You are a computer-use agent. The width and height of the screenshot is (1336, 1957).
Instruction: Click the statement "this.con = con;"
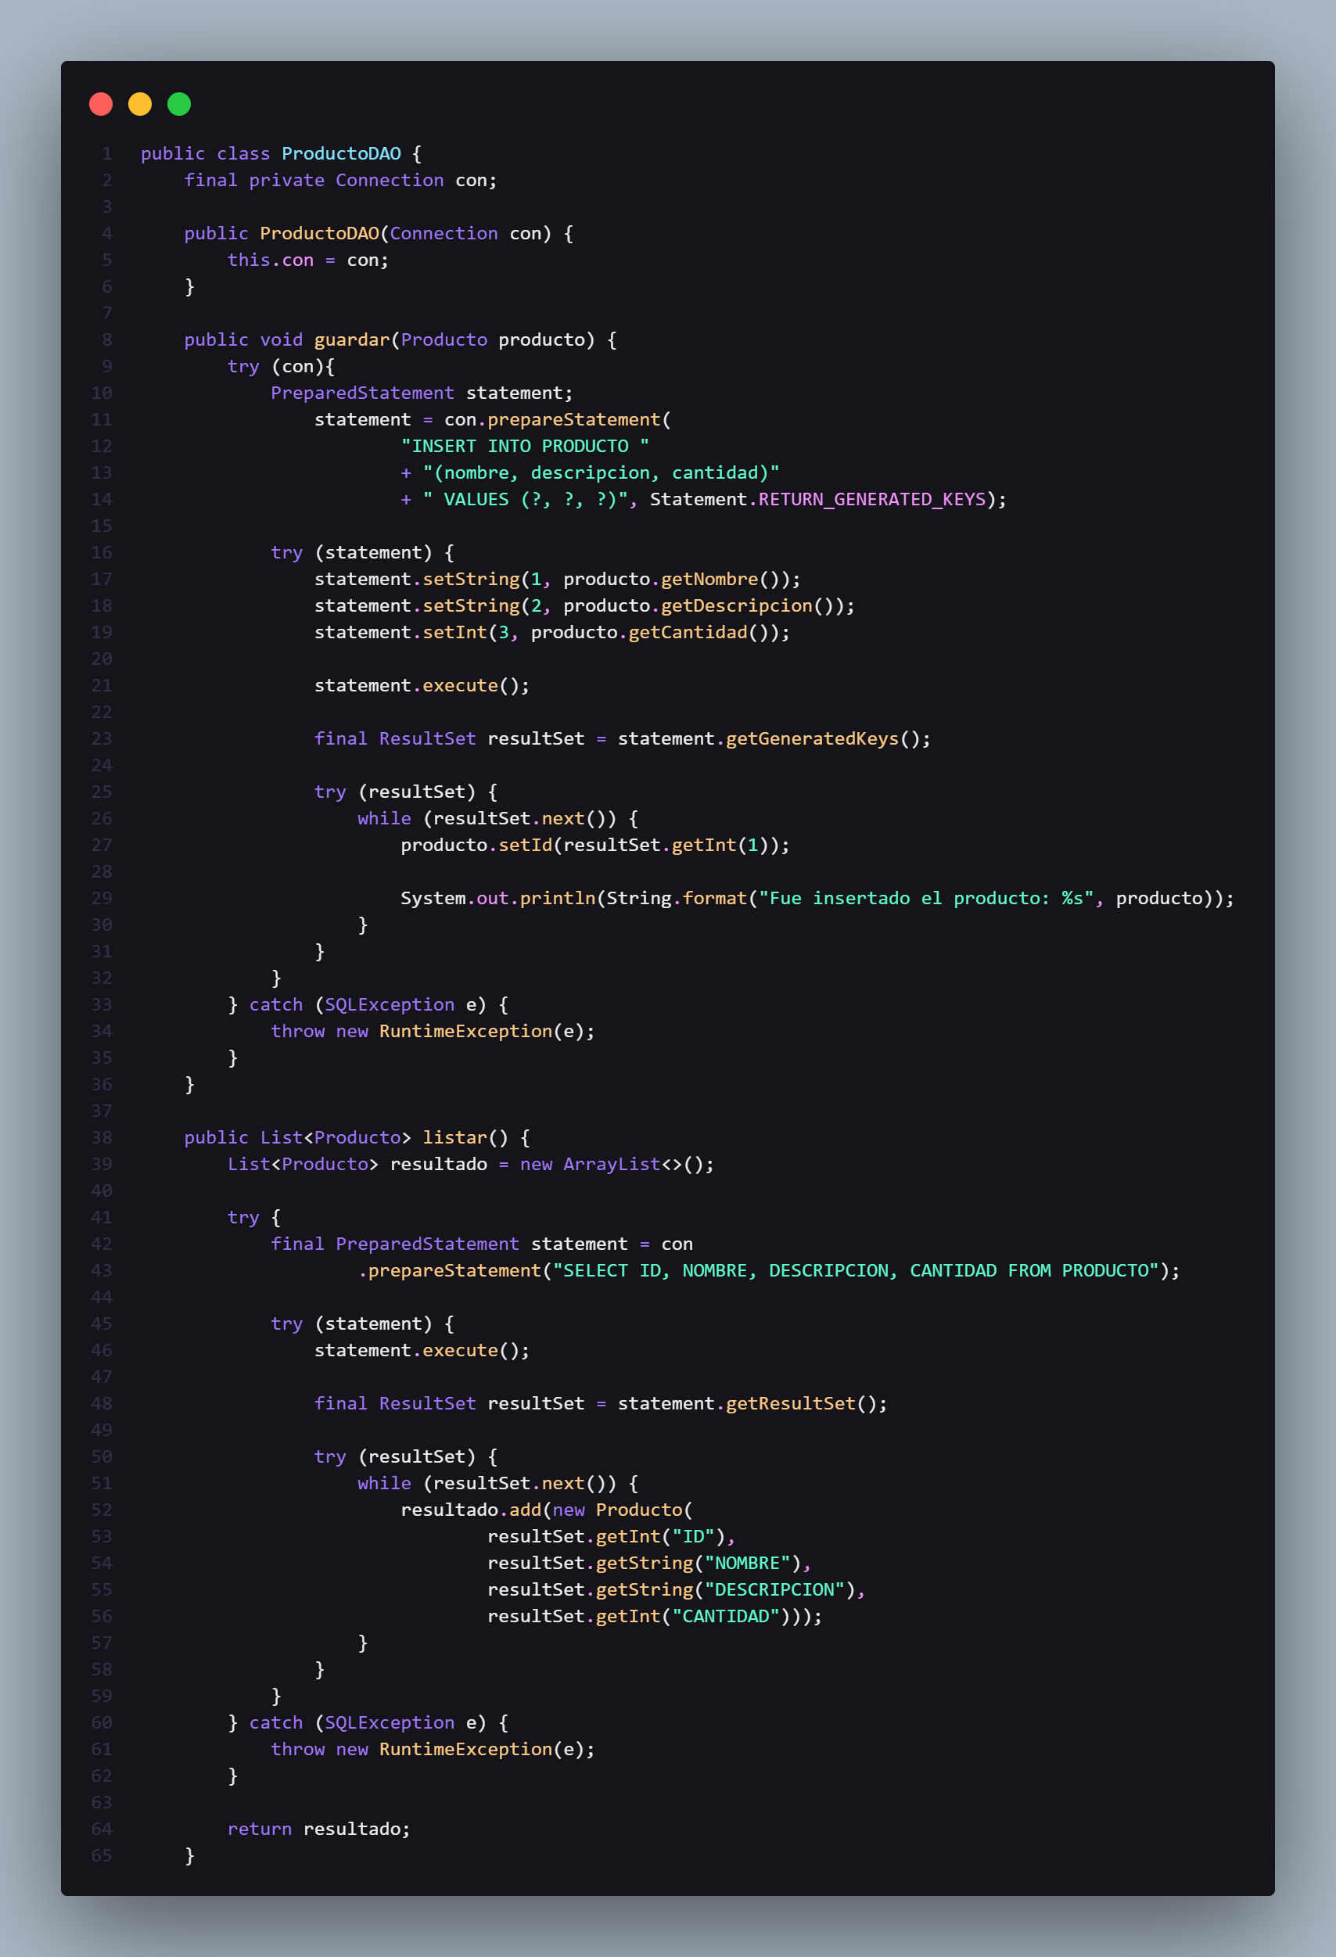308,260
